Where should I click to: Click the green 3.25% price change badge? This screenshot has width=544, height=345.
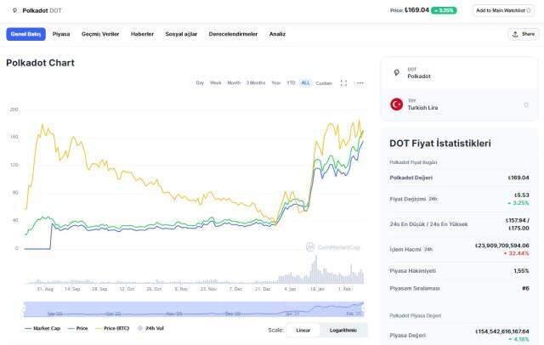(444, 10)
